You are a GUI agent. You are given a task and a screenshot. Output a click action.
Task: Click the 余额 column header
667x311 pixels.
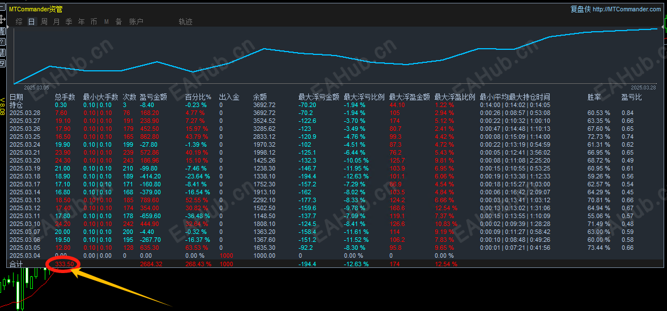tap(260, 97)
